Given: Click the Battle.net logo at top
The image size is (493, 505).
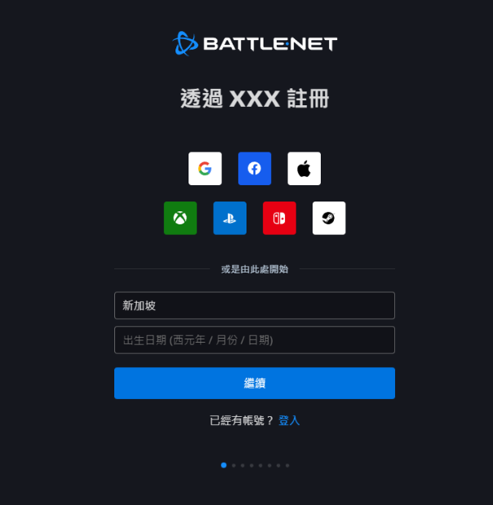Looking at the screenshot, I should coord(255,43).
